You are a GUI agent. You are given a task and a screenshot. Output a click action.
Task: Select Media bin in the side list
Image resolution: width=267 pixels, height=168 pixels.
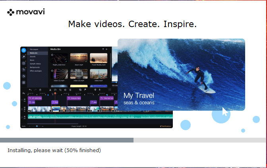point(34,53)
